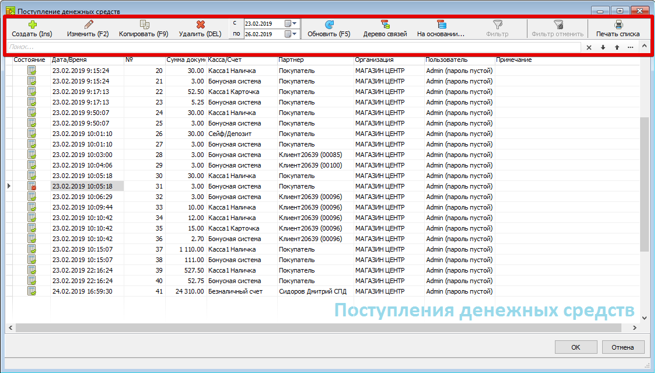Sort by the Пользователь column header
657x373 pixels.
460,60
